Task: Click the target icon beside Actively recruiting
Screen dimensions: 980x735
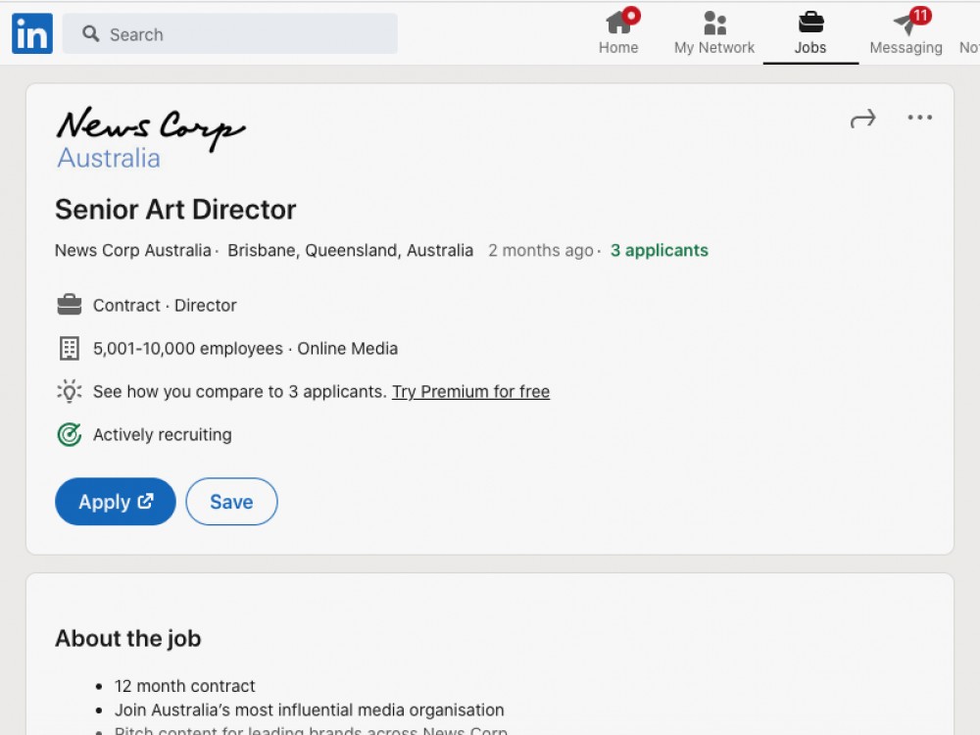Action: [70, 434]
